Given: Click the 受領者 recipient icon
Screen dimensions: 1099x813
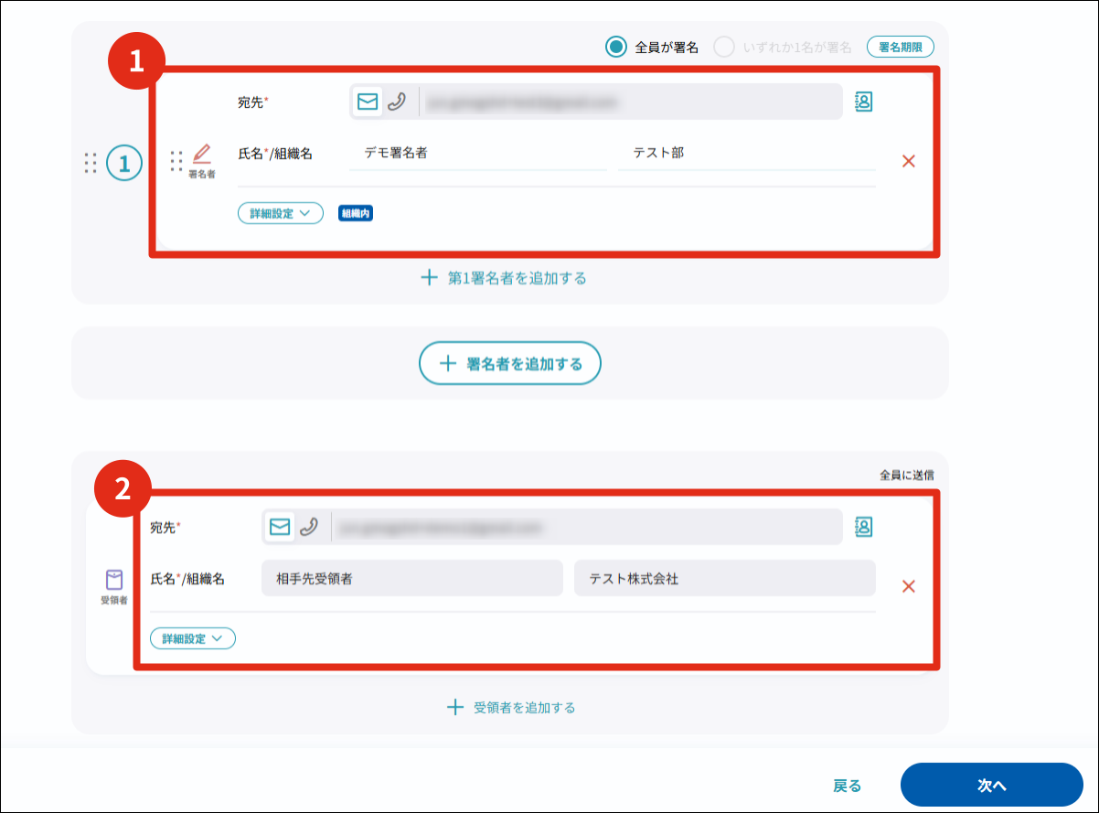Looking at the screenshot, I should 113,580.
